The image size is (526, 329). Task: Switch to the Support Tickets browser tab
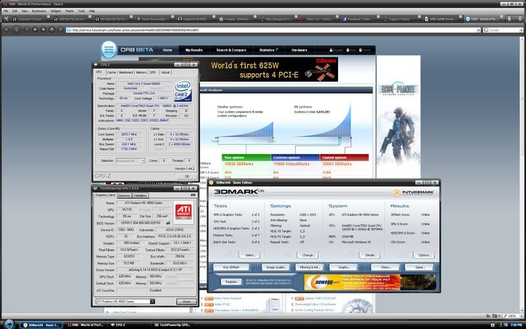point(400,19)
